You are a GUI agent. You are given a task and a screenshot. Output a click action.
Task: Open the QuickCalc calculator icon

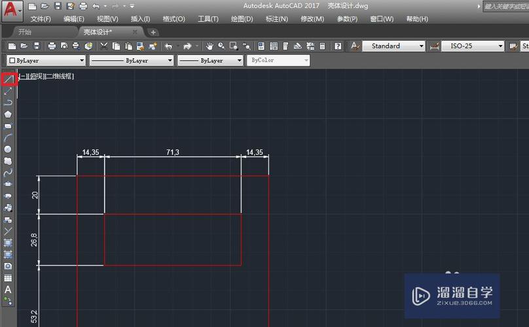click(322, 46)
